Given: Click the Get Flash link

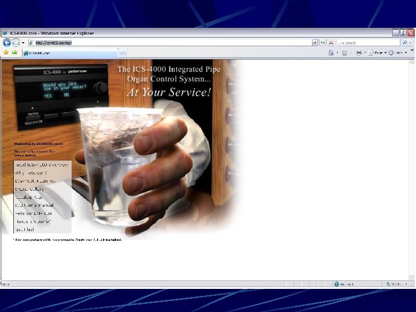Looking at the screenshot, I should [x=24, y=229].
